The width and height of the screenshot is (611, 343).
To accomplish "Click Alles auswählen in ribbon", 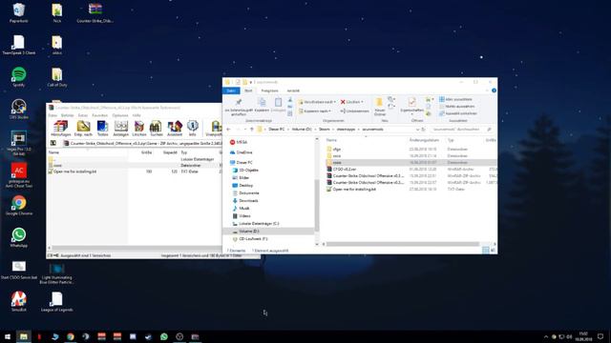I will point(455,99).
